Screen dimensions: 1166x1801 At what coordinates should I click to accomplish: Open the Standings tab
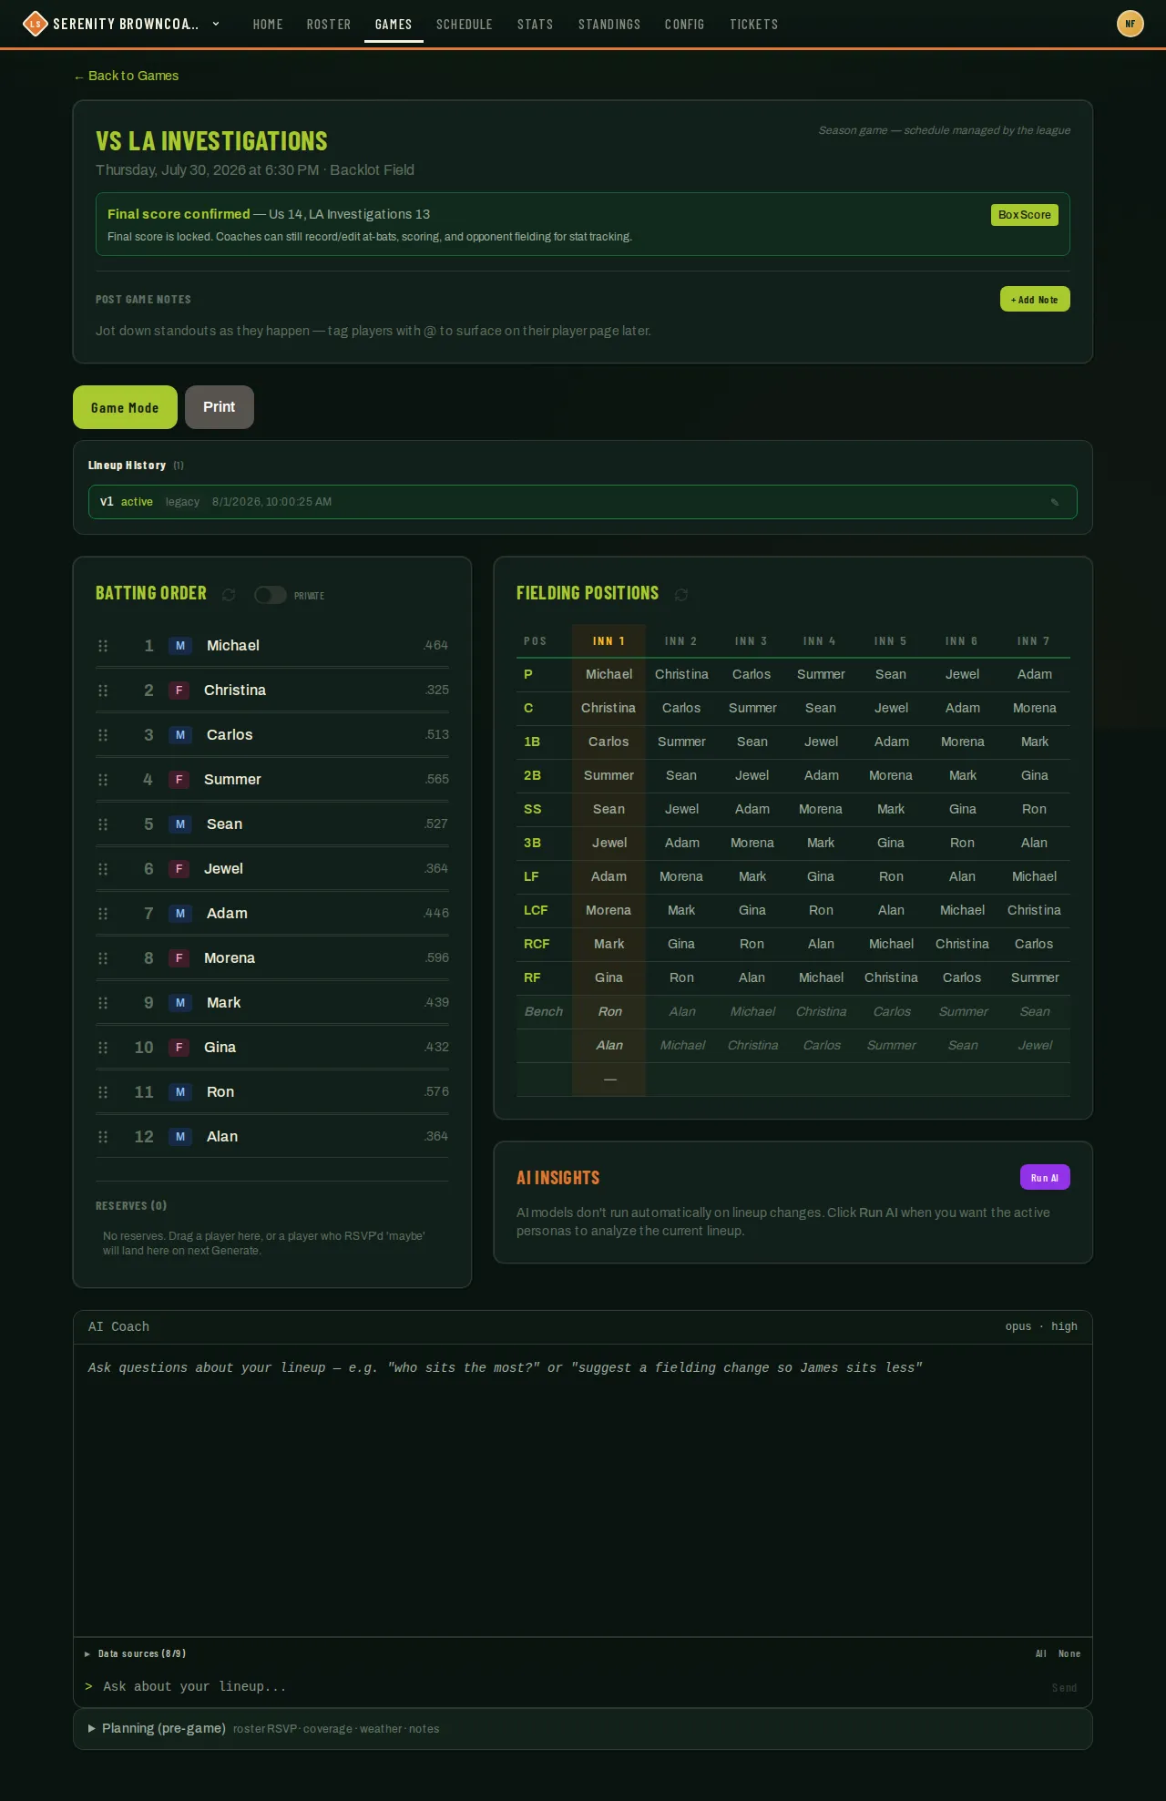coord(609,25)
